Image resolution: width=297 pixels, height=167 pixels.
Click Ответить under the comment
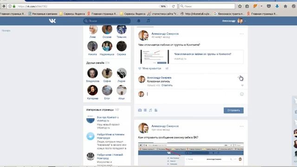tap(167, 85)
